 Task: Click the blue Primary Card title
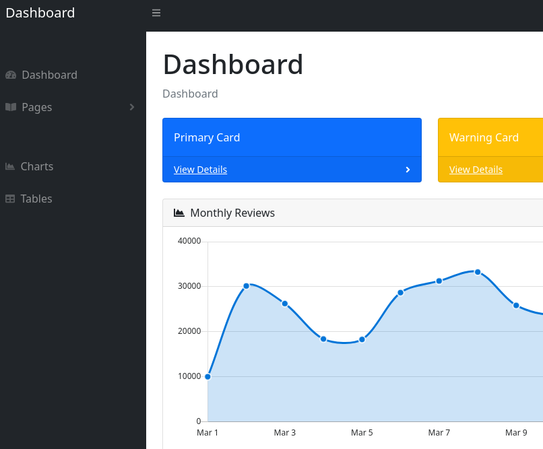click(x=207, y=137)
